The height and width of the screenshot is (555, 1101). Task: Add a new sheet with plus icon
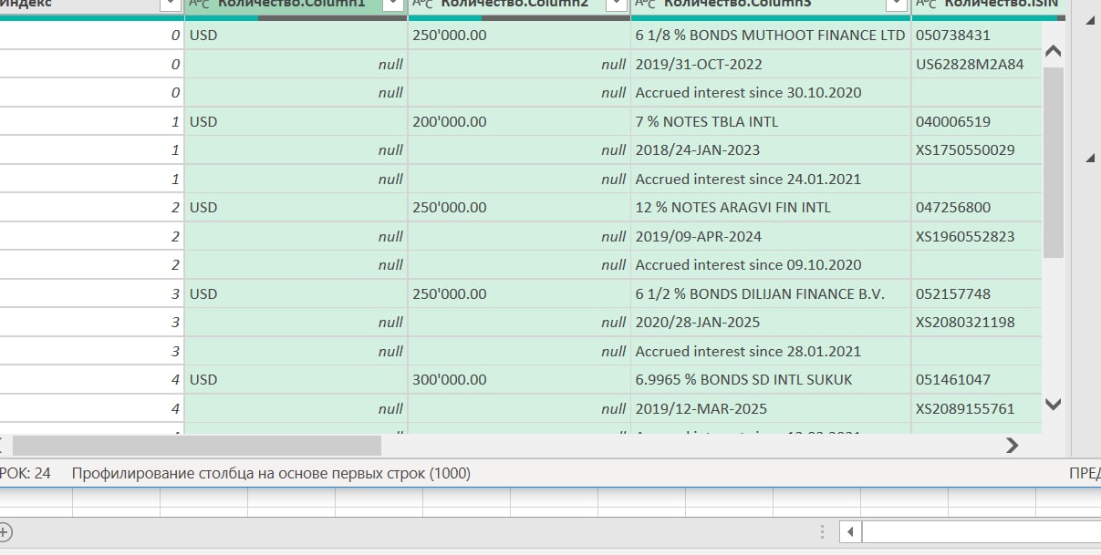(x=4, y=531)
